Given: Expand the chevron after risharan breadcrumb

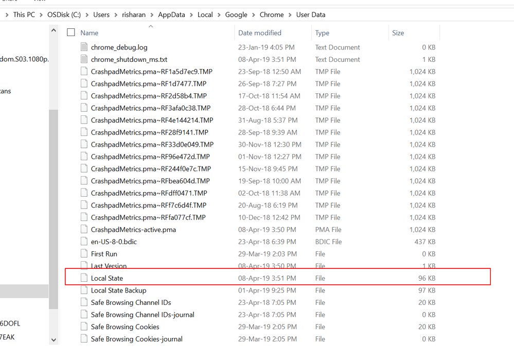Looking at the screenshot, I should click(x=152, y=15).
